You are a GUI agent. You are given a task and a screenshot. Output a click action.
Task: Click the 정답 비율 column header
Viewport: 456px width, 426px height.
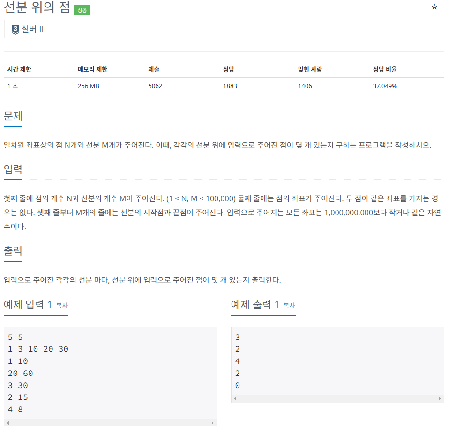click(385, 69)
